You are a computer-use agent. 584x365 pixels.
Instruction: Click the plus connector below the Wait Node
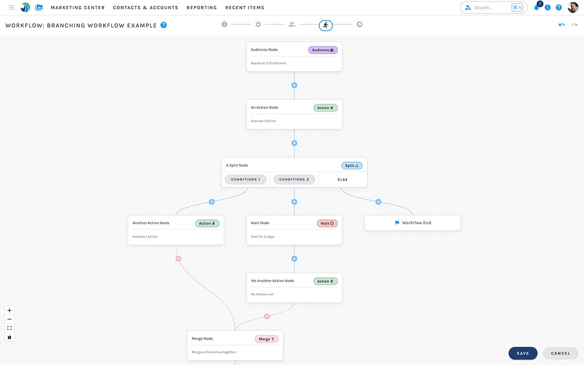294,258
